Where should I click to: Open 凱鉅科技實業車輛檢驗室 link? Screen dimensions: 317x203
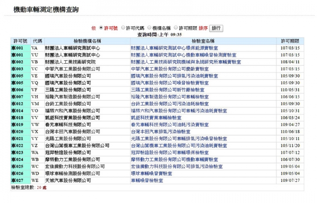(x=156, y=118)
